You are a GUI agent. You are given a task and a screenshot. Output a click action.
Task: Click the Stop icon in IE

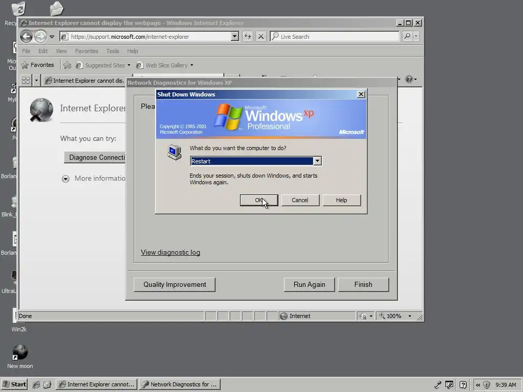[261, 36]
